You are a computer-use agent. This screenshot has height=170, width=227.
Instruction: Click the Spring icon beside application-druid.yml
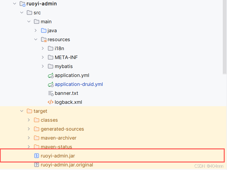[x=51, y=84]
